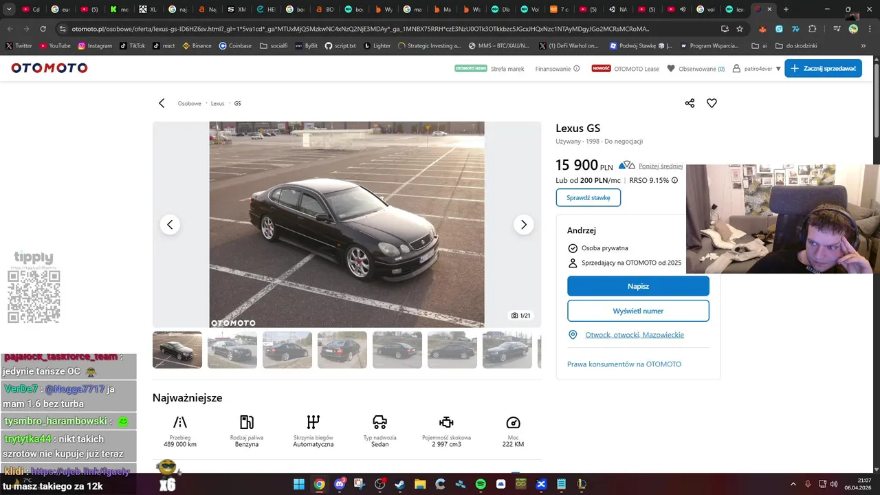Show previous photo in the gallery
The width and height of the screenshot is (880, 495).
pyautogui.click(x=170, y=225)
